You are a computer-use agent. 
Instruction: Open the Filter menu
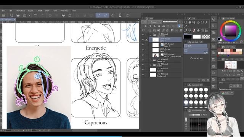click(x=55, y=11)
